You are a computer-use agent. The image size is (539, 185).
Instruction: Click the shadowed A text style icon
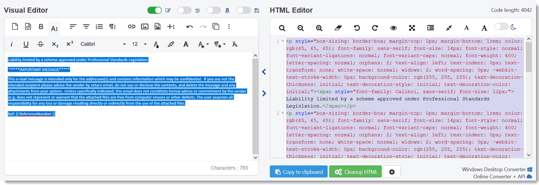coord(186,44)
